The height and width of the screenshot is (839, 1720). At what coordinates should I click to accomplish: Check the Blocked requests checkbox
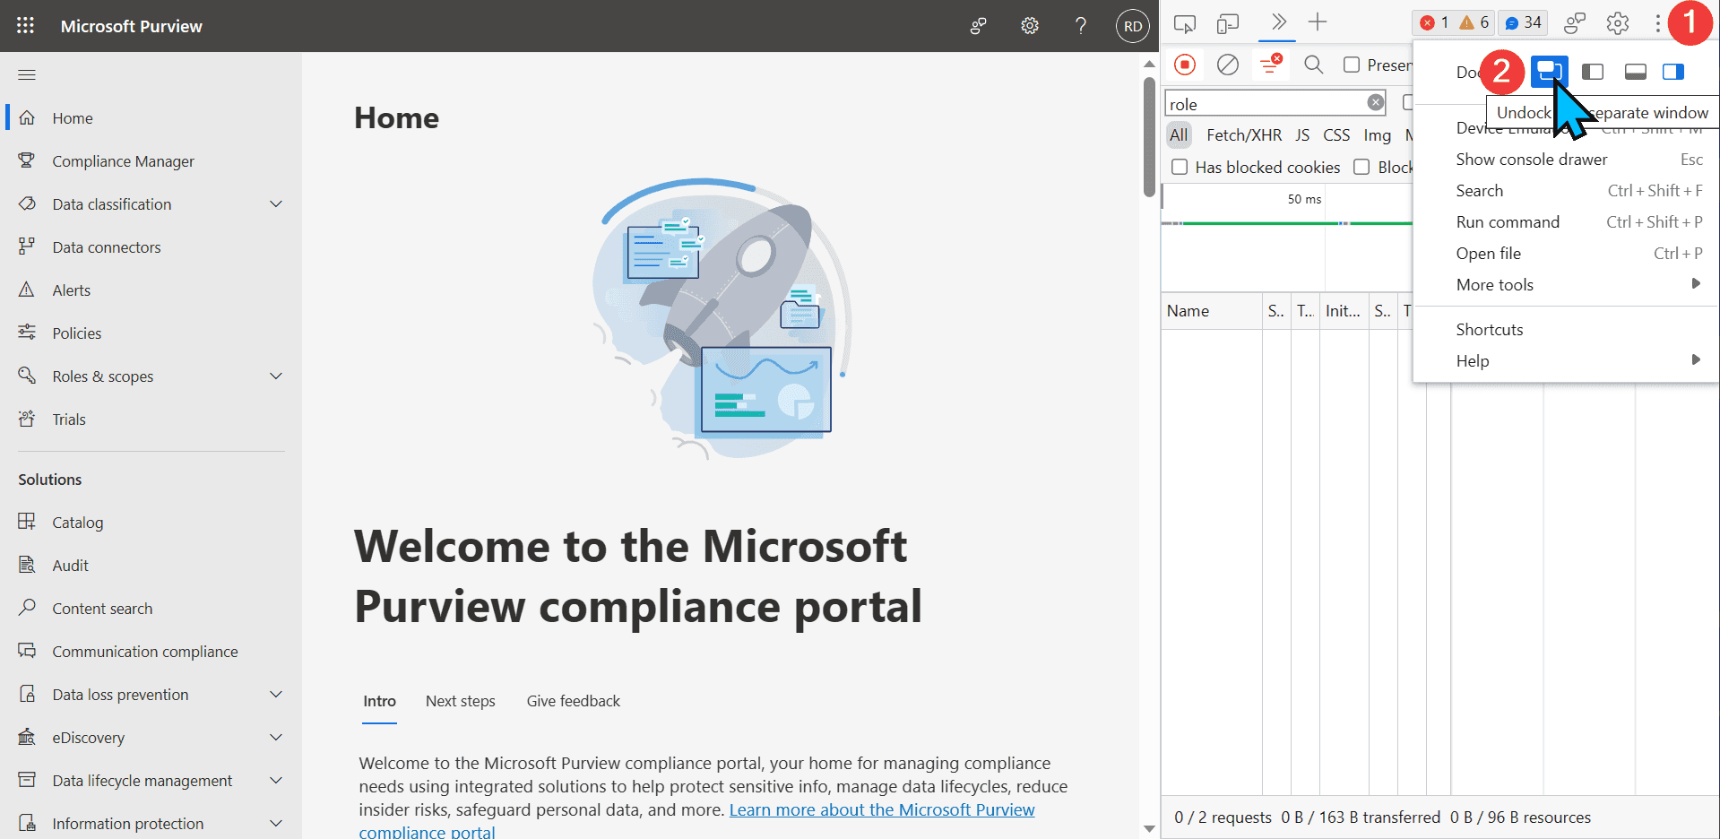point(1361,167)
